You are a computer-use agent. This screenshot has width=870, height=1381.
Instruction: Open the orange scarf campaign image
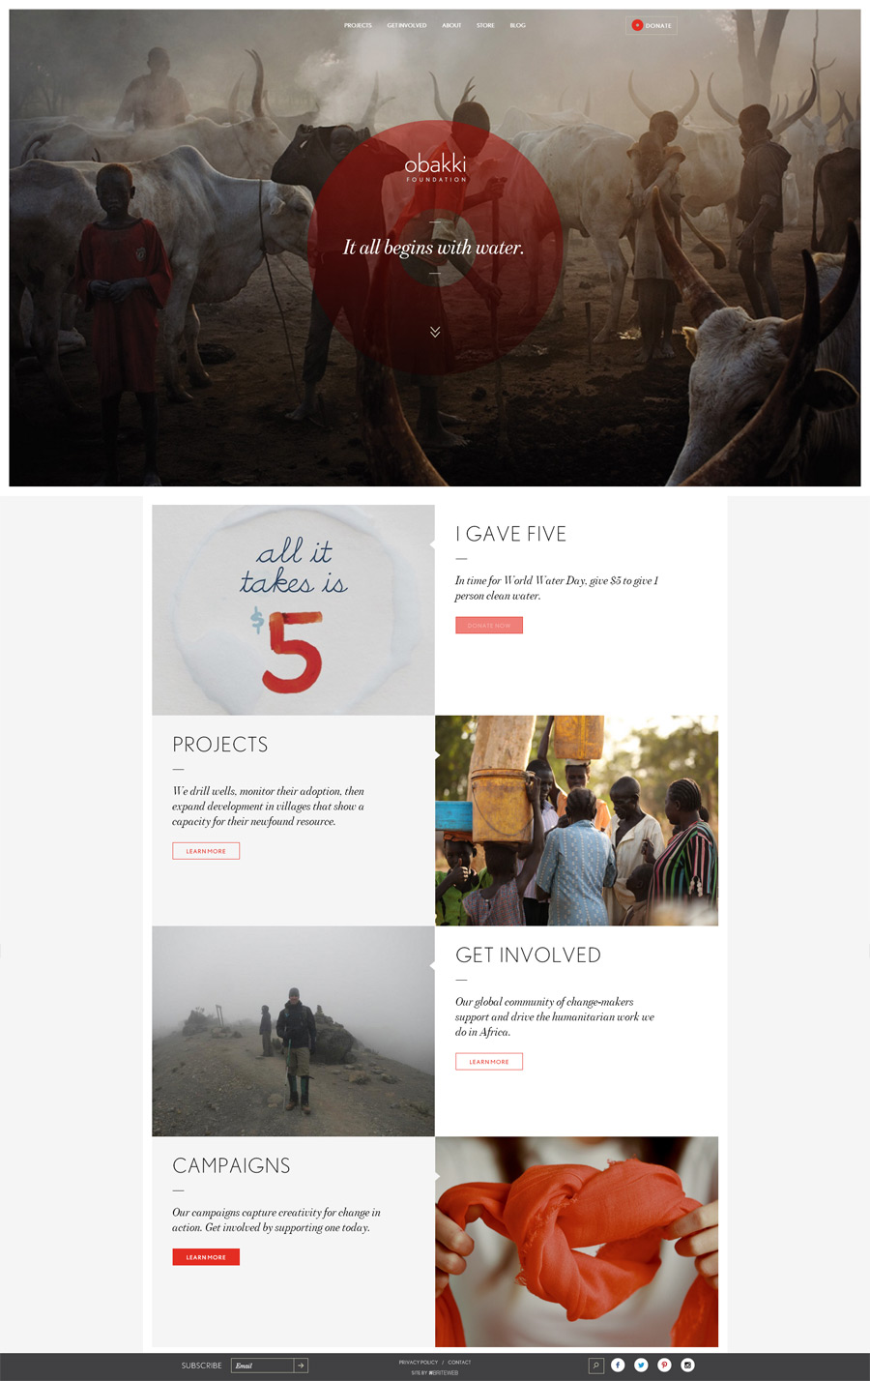point(576,1242)
